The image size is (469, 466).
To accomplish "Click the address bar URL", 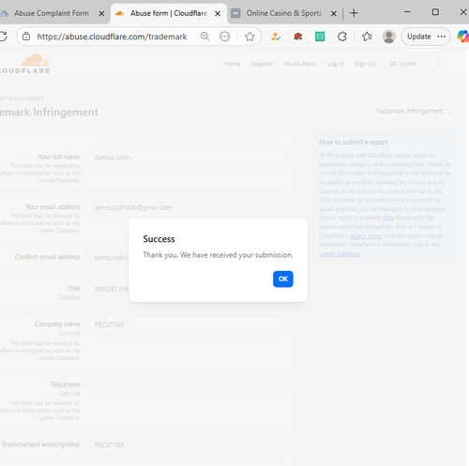I will click(112, 37).
